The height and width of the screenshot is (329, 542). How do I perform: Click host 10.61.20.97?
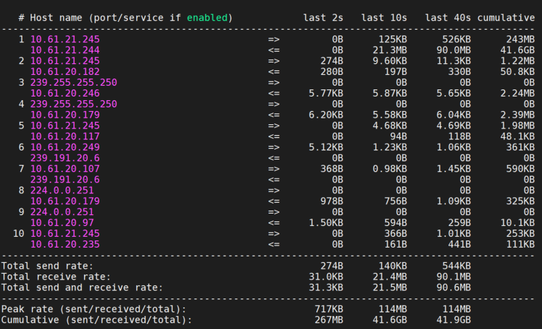click(62, 223)
